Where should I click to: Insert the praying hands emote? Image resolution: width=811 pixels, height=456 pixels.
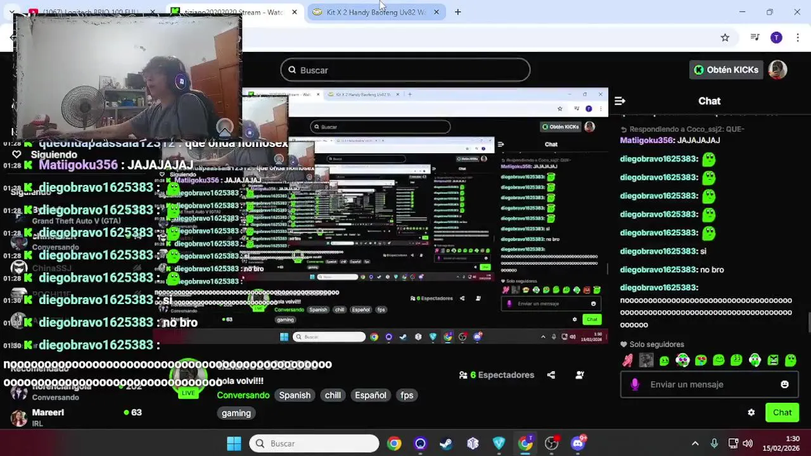click(627, 360)
